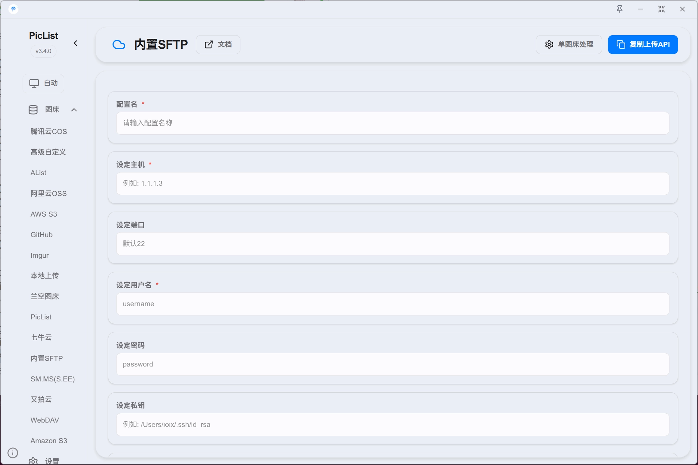Click the PicList app logo icon
Screen dimensions: 698x465
pyautogui.click(x=13, y=9)
